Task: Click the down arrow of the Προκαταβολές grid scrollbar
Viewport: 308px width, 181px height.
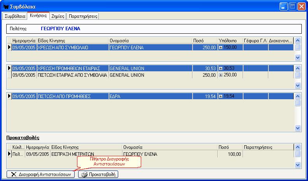Action: tap(298, 165)
